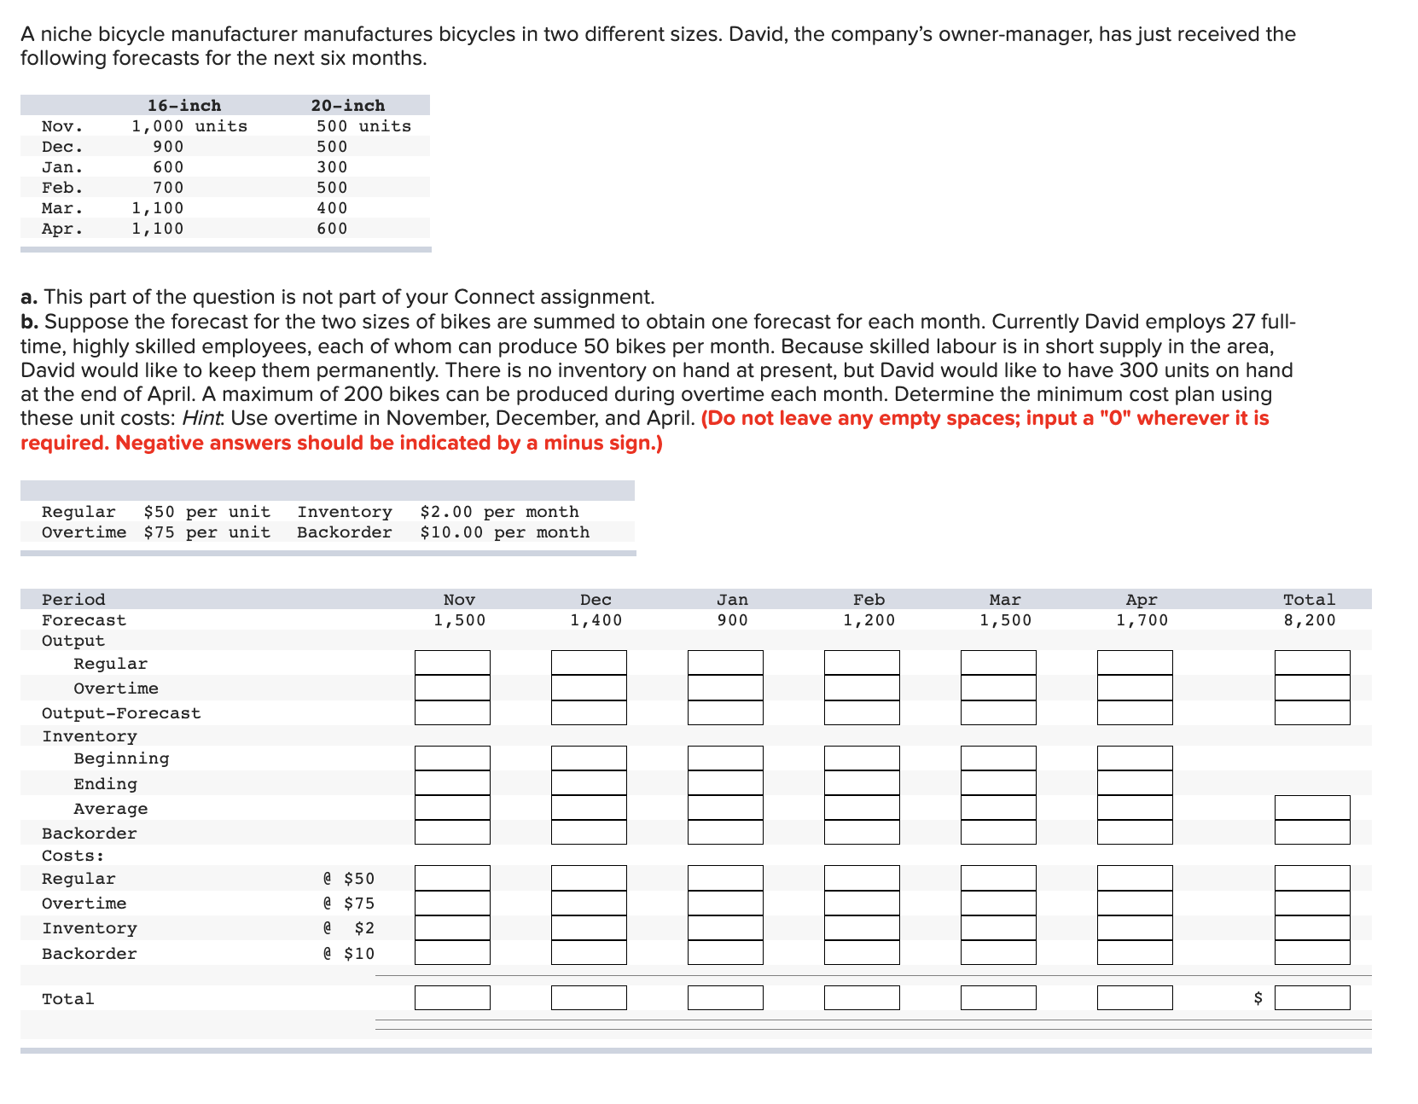
Task: Click the Output-Forecast Total field
Action: pos(1312,712)
